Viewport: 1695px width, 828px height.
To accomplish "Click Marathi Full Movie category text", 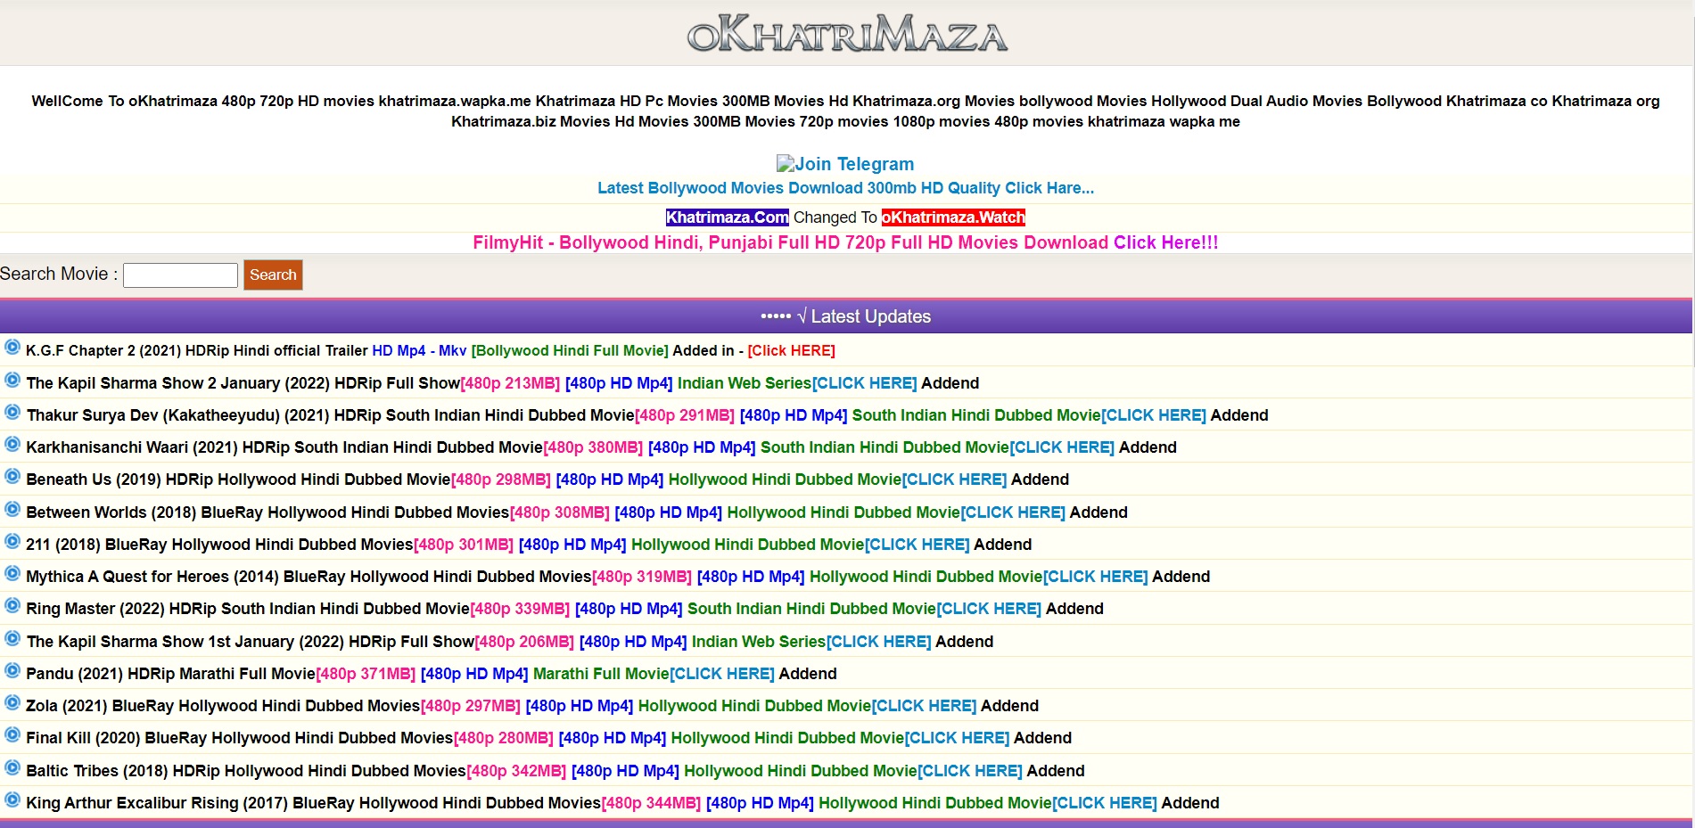I will (601, 674).
